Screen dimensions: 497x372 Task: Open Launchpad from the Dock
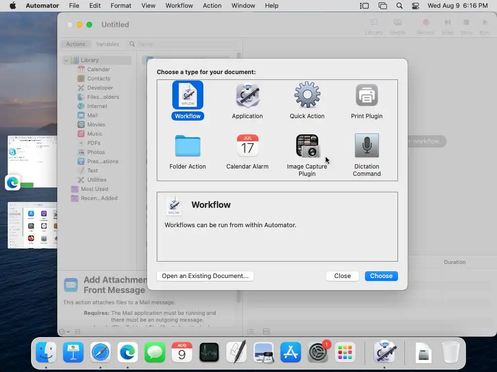click(345, 353)
